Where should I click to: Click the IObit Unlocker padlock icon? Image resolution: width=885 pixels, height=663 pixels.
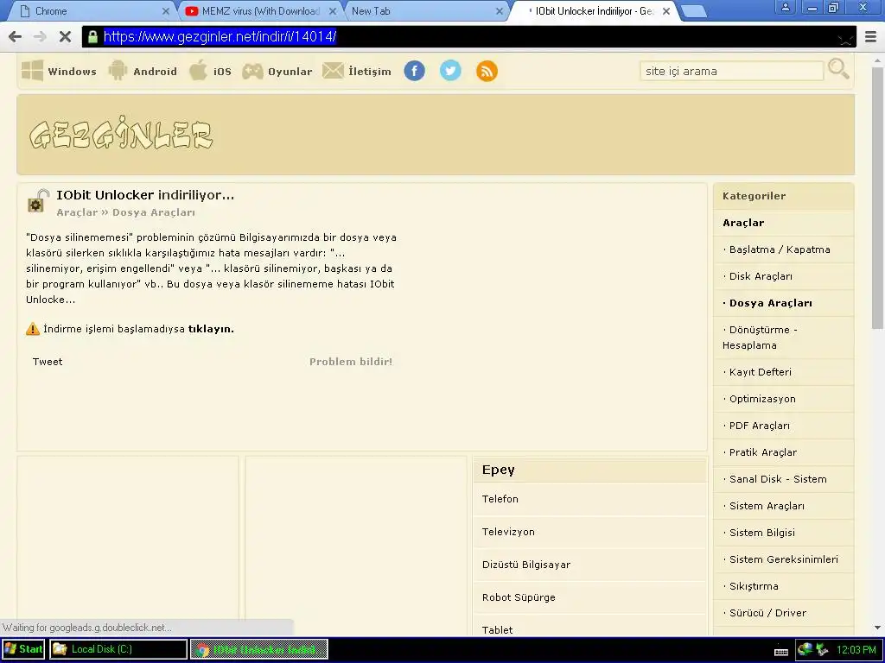[x=38, y=200]
